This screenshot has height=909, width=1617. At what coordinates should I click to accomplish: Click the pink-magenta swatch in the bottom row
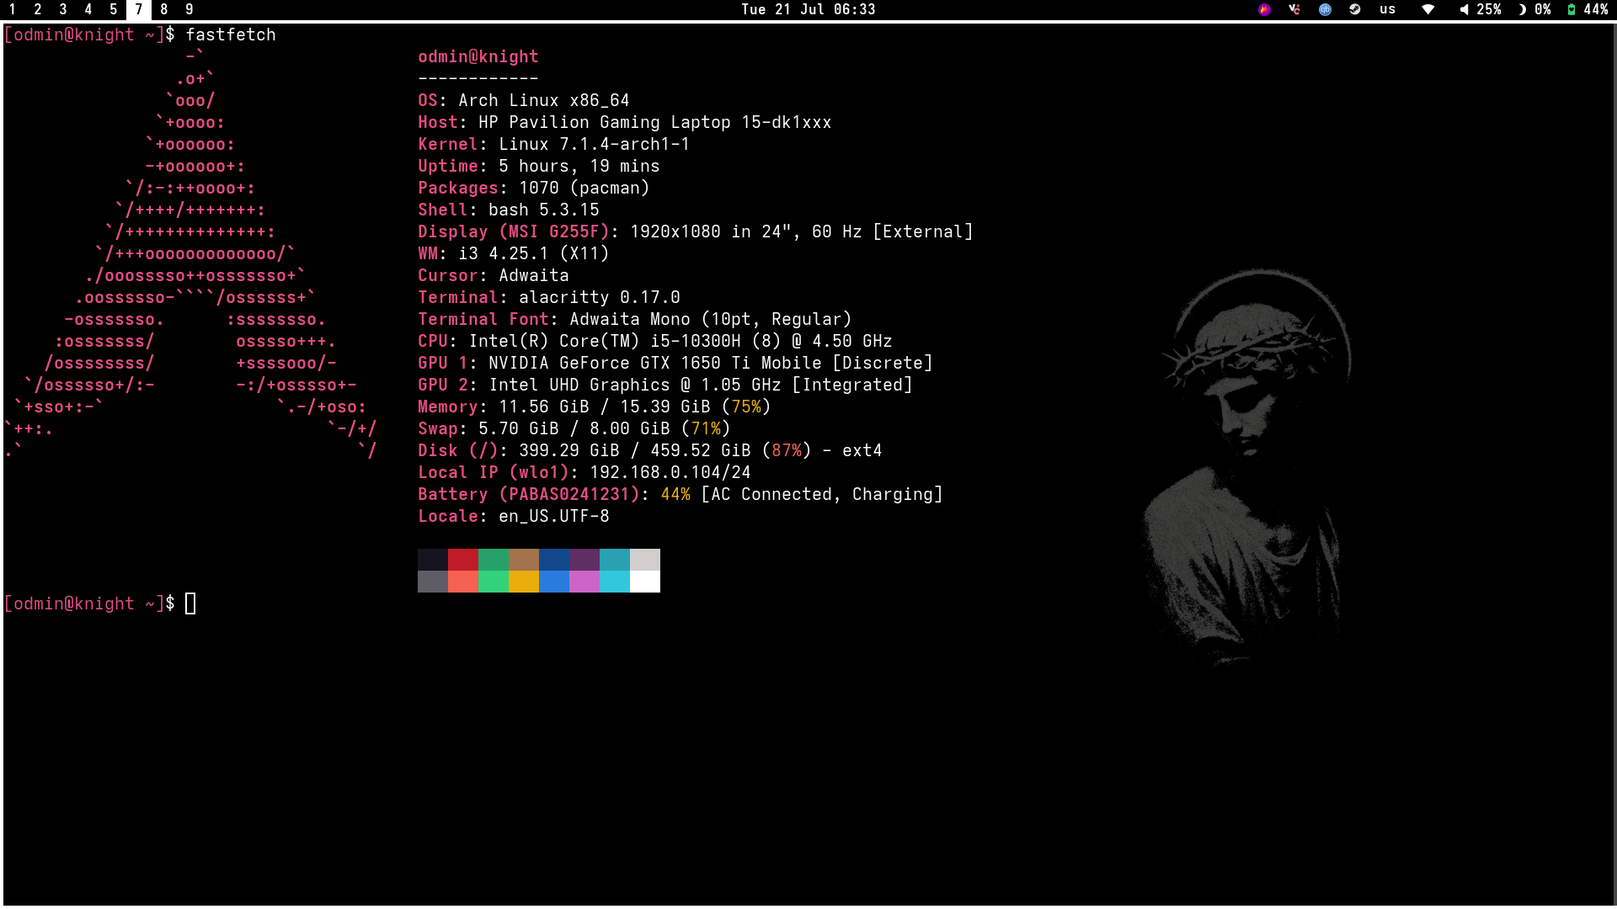tap(584, 582)
